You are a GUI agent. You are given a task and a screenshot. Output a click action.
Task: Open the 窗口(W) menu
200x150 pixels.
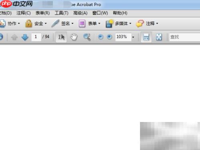(x=100, y=13)
